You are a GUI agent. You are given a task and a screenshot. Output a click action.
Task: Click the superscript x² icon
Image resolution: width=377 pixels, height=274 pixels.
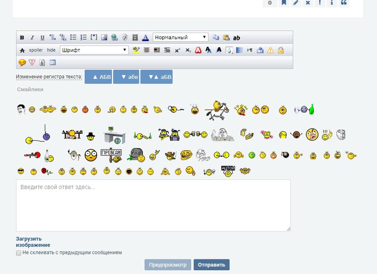(x=177, y=50)
